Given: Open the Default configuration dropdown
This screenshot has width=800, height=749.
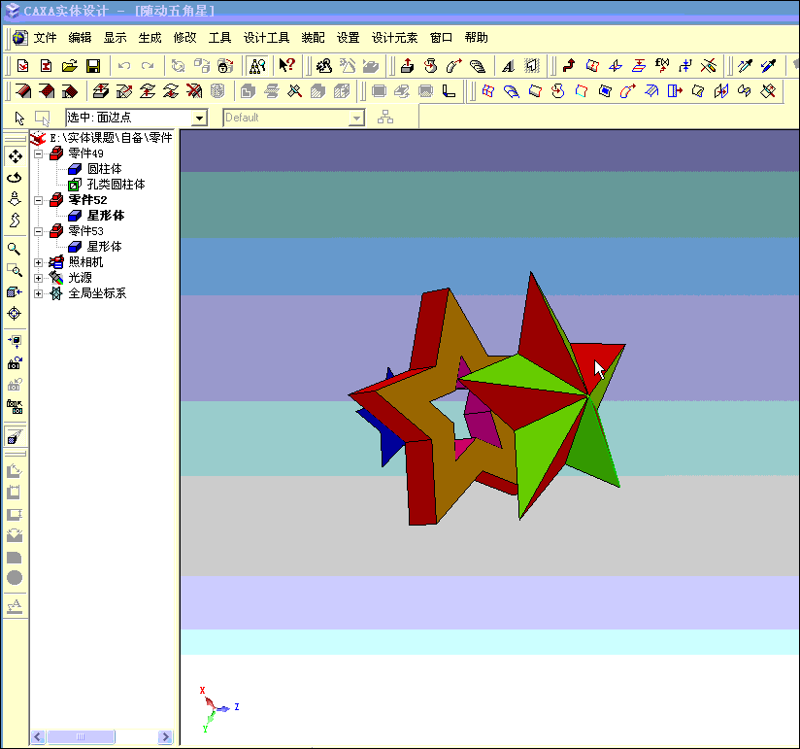Looking at the screenshot, I should pos(356,118).
